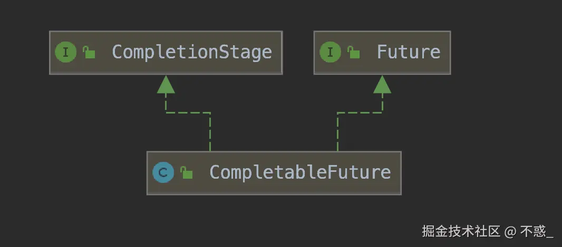This screenshot has height=247, width=562.
Task: Click the vertical dashed segment above CompletableFuture left
Action: pyautogui.click(x=210, y=132)
